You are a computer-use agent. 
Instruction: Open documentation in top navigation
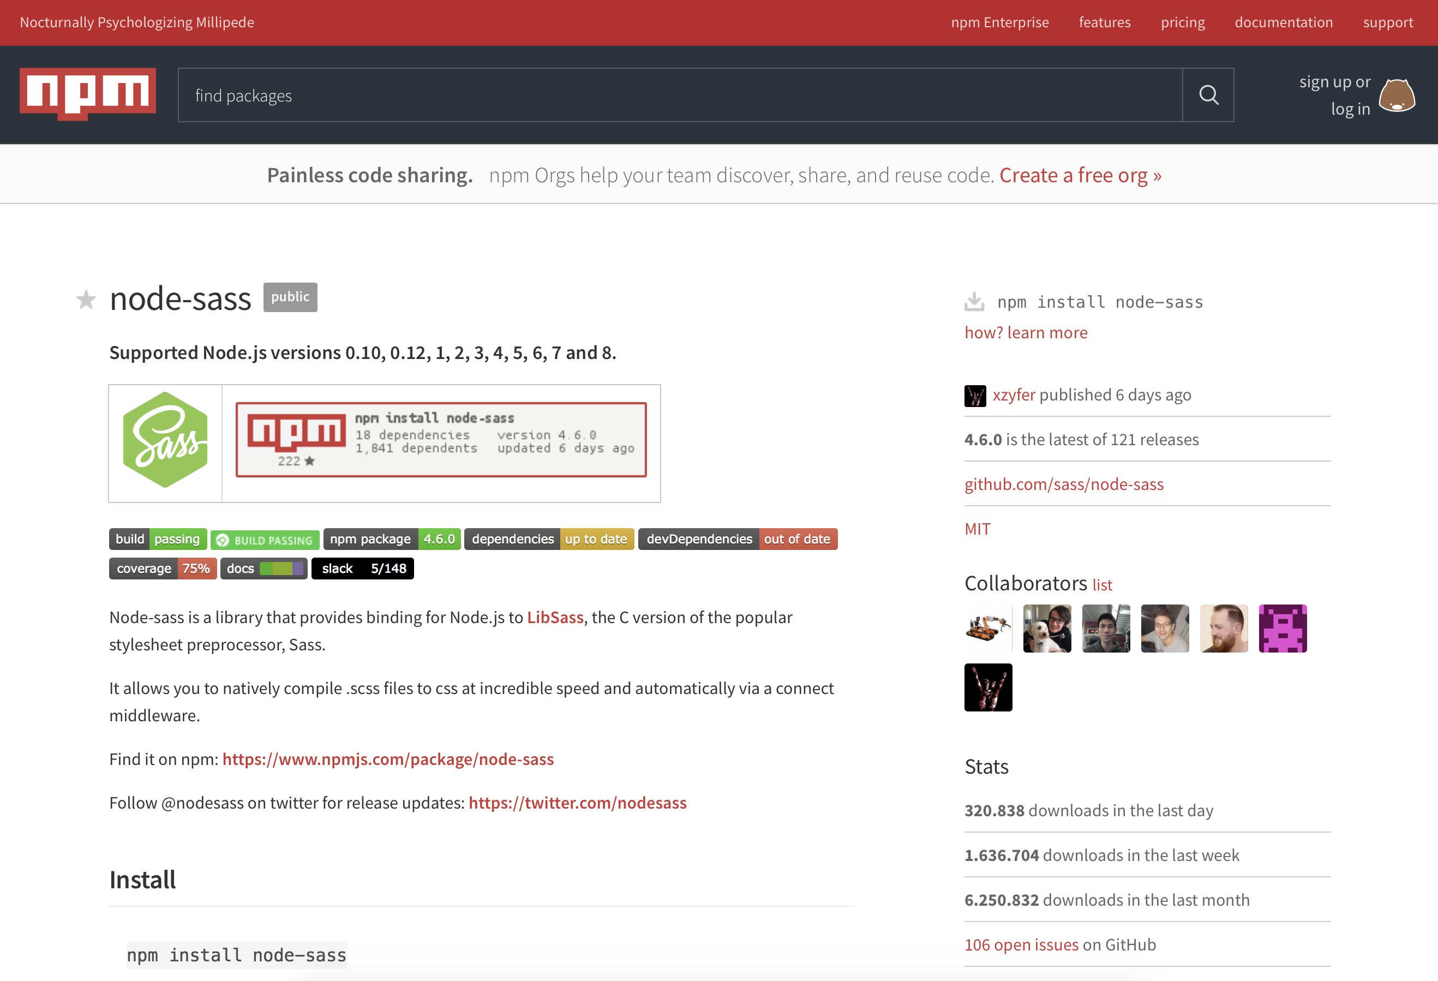tap(1284, 22)
